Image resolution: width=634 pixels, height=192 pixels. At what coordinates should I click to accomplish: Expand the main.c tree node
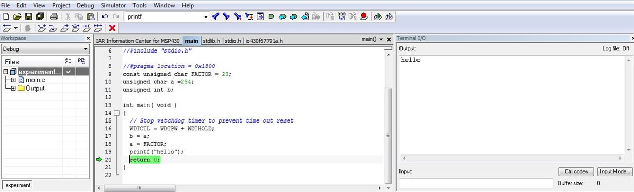pyautogui.click(x=13, y=80)
